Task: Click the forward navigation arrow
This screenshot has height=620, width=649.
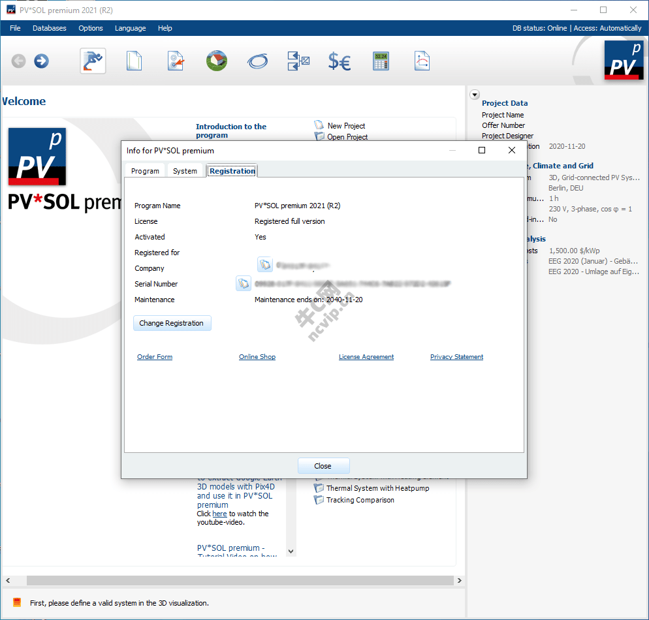Action: pyautogui.click(x=41, y=61)
